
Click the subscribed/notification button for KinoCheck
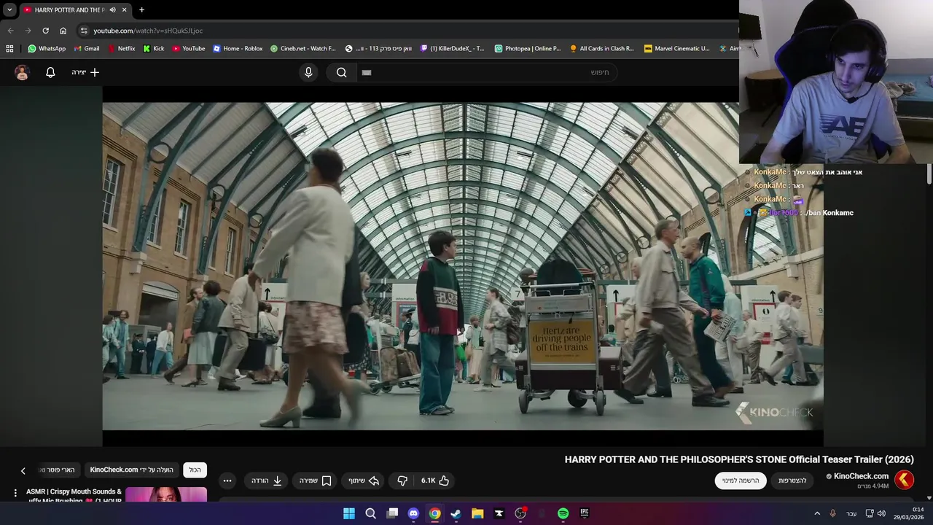coord(741,481)
